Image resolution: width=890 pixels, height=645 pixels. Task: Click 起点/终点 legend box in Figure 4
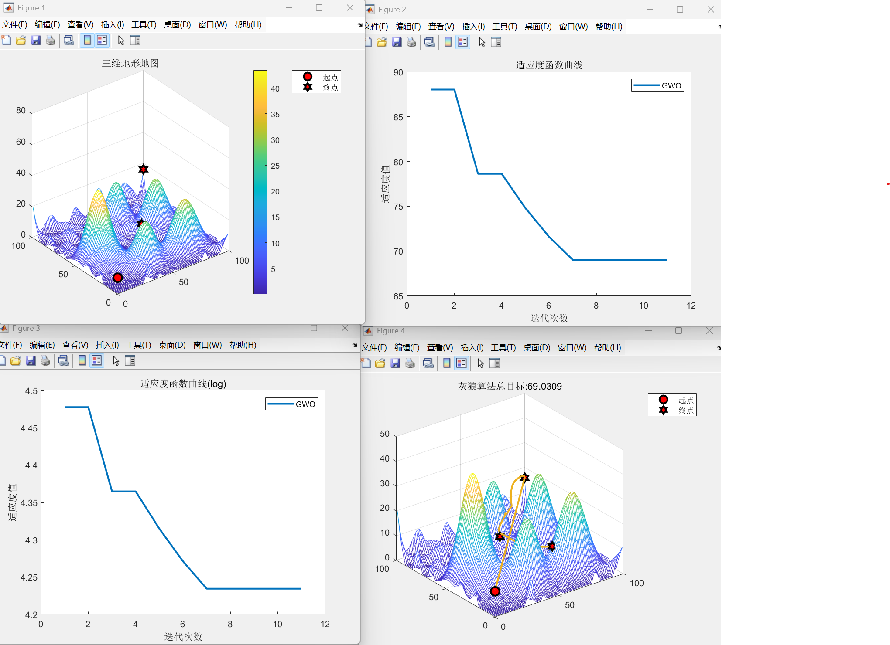[672, 405]
